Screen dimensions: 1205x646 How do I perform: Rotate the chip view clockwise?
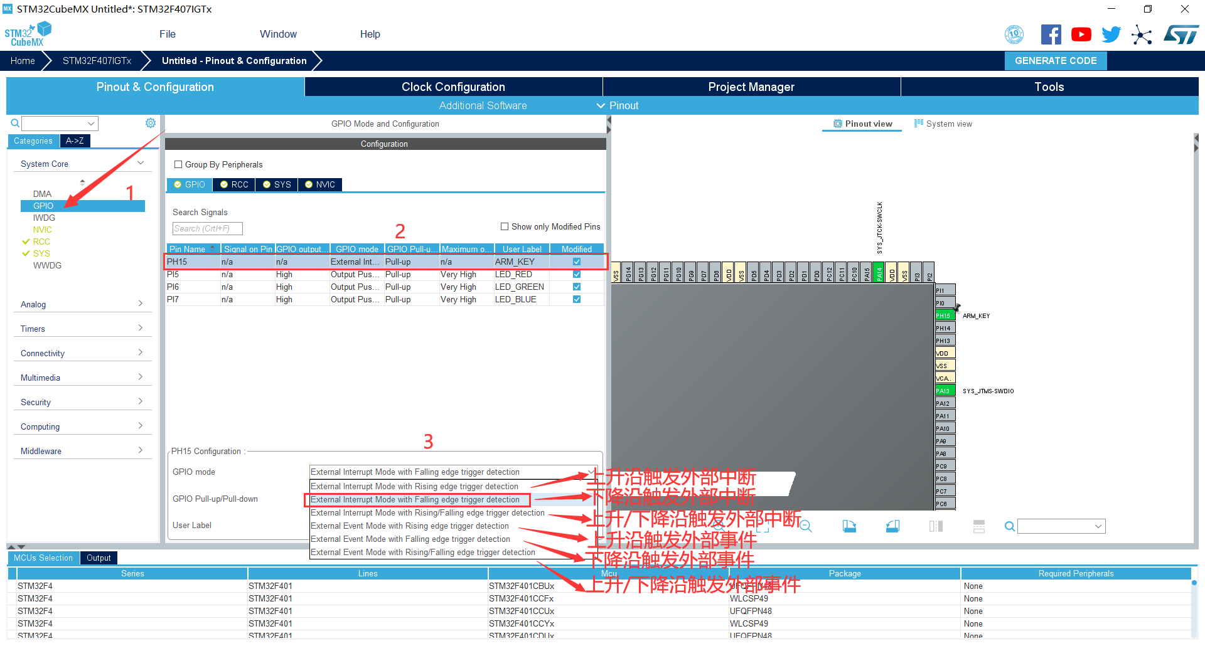pos(849,526)
